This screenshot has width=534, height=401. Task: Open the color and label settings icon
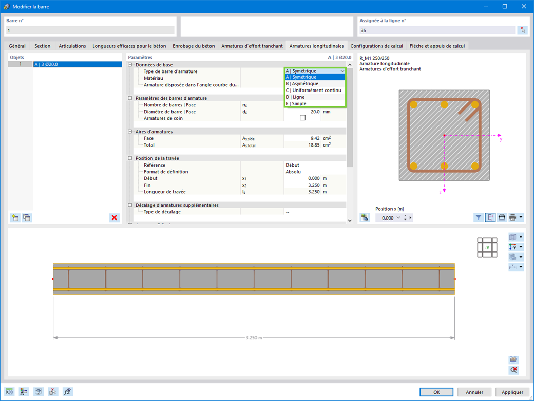click(x=24, y=391)
